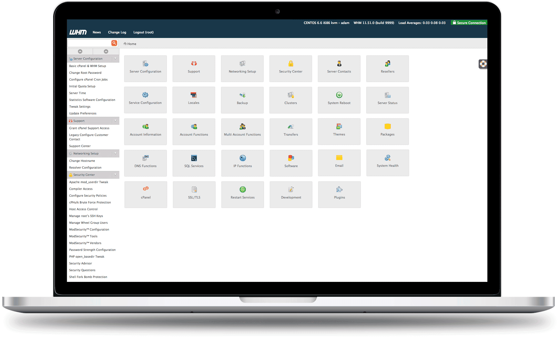Collapse the Networking Setup sidebar section arrow

115,154
